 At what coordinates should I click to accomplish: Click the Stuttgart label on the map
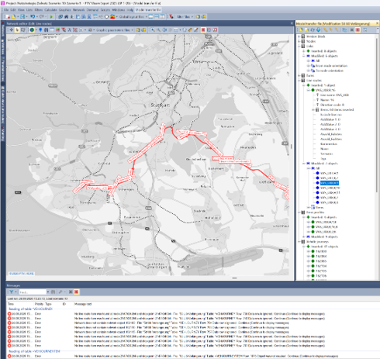coord(160,105)
